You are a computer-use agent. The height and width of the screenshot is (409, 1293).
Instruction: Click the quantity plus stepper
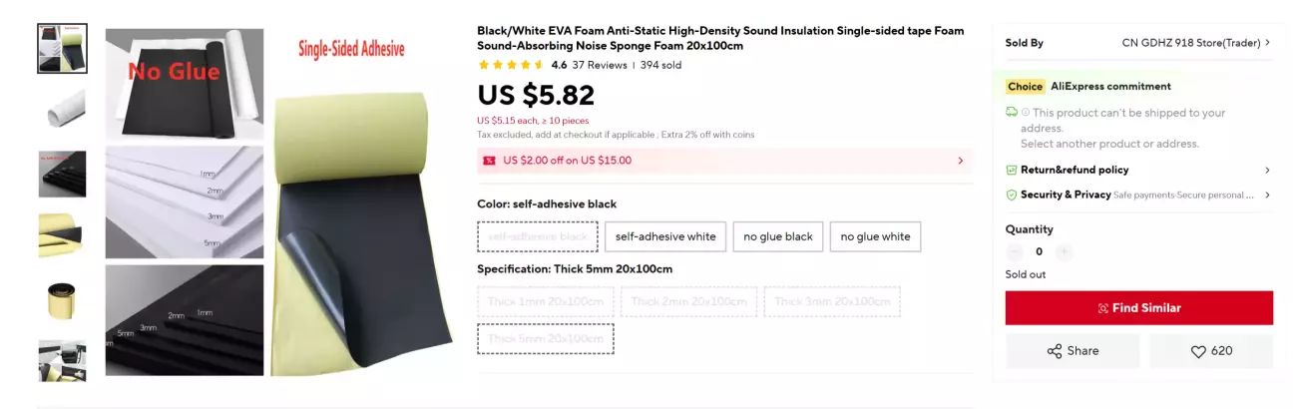pos(1065,252)
